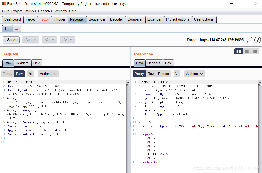Click the Host header line in the request
The image size is (262, 173).
34,86
